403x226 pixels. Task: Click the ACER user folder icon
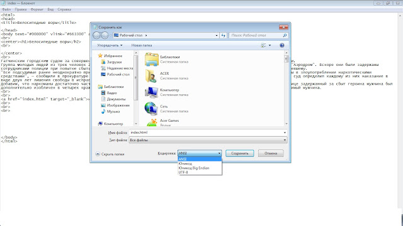pyautogui.click(x=151, y=75)
